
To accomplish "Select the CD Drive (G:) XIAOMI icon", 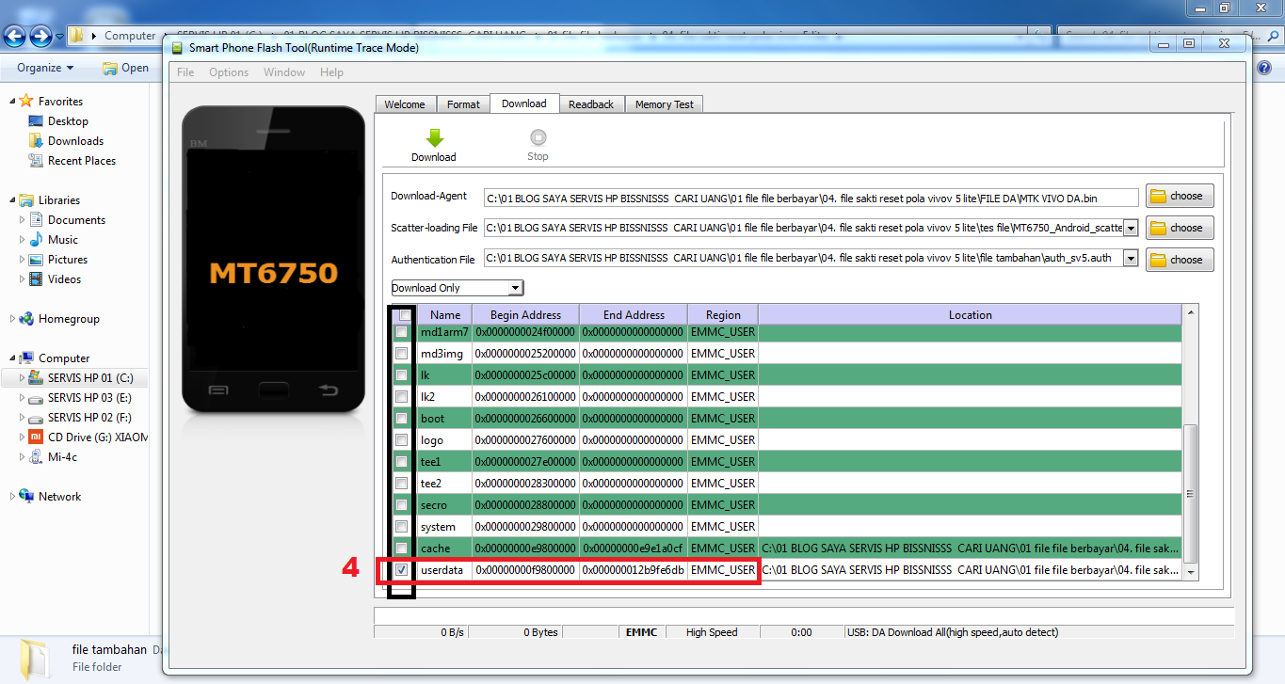I will [x=36, y=437].
